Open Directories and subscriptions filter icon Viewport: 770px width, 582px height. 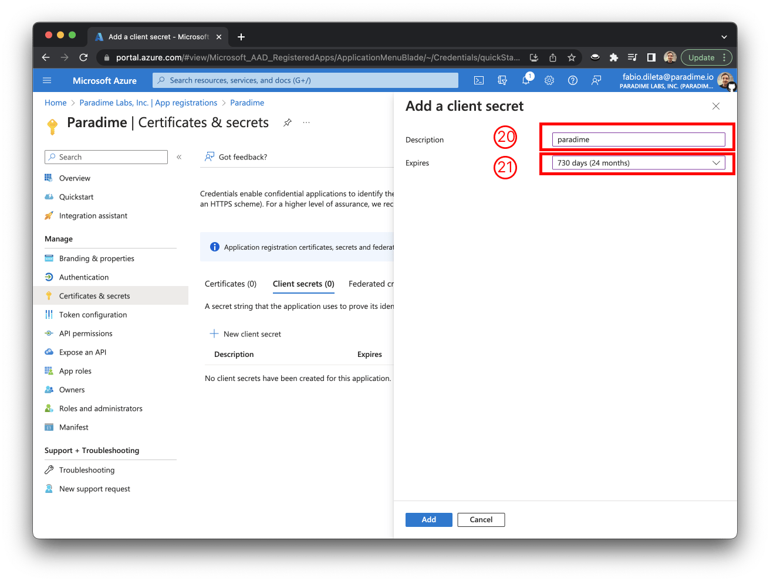tap(502, 80)
